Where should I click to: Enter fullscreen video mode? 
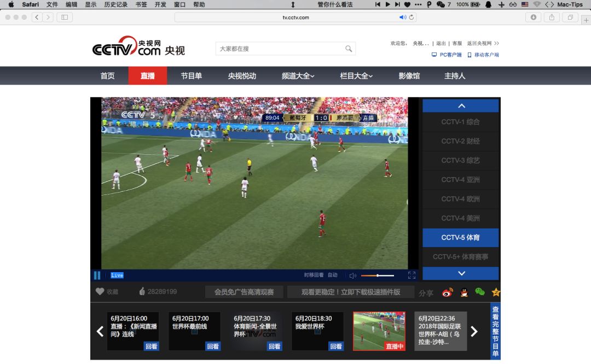(x=412, y=275)
